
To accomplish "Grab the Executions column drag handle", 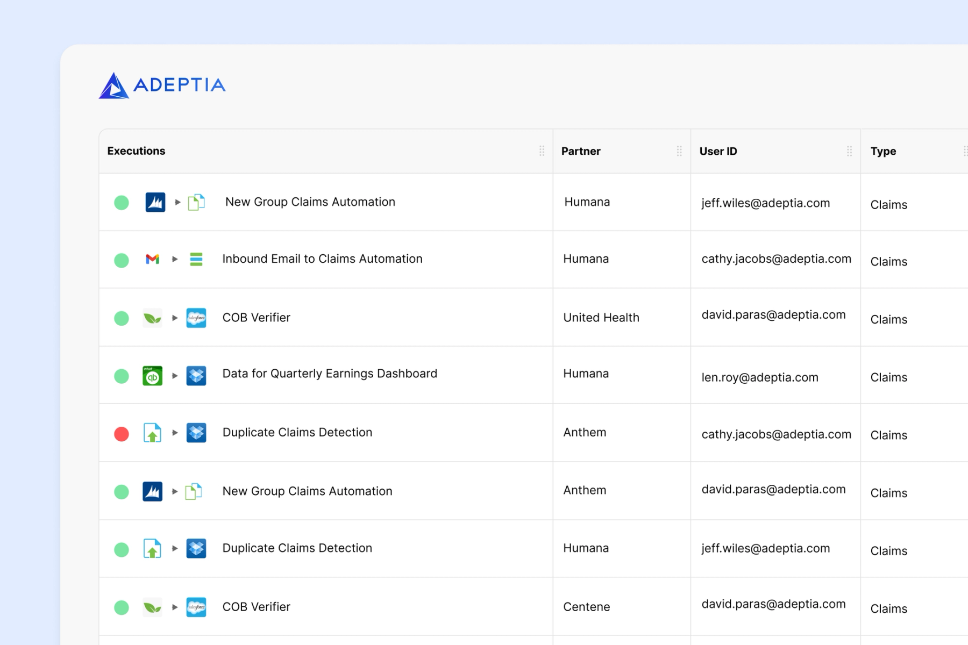I will [542, 151].
